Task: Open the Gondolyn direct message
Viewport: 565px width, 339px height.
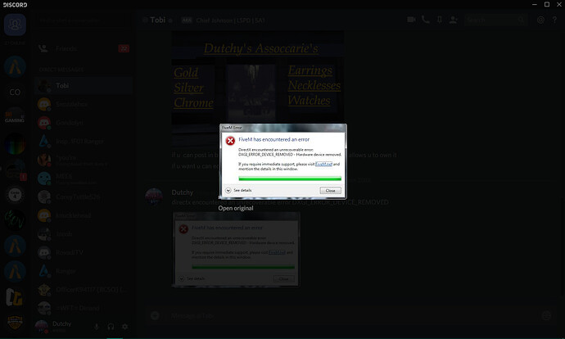Action: click(x=84, y=123)
